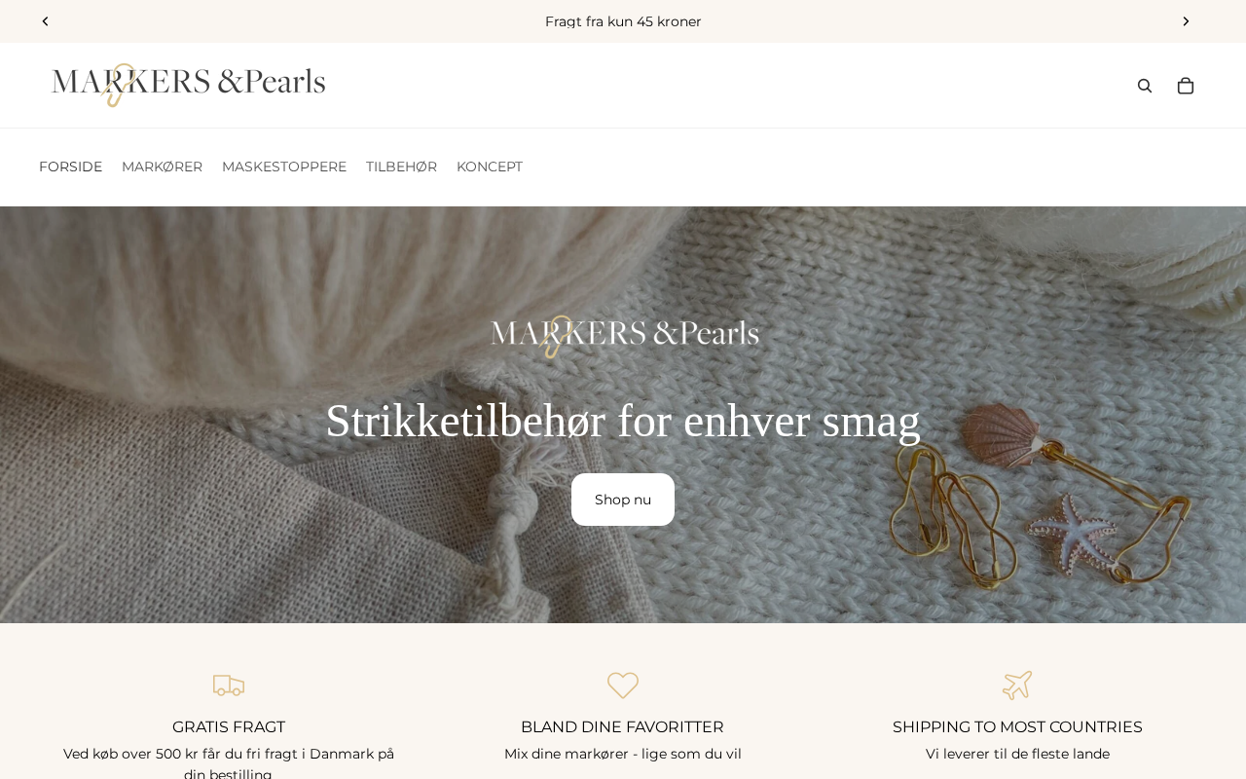The width and height of the screenshot is (1246, 779).
Task: Click the GRATIS FRAGT heading
Action: pyautogui.click(x=229, y=727)
